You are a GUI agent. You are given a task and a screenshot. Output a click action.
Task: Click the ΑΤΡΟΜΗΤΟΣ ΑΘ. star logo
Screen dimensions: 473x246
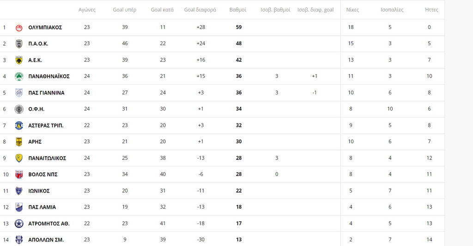pyautogui.click(x=19, y=223)
